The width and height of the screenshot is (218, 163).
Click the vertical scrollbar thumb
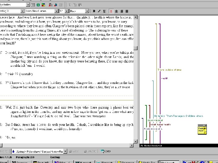136,48
